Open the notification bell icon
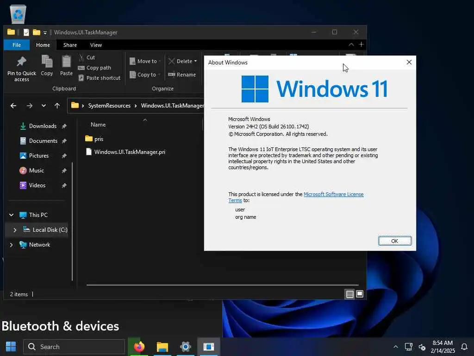 (464, 347)
